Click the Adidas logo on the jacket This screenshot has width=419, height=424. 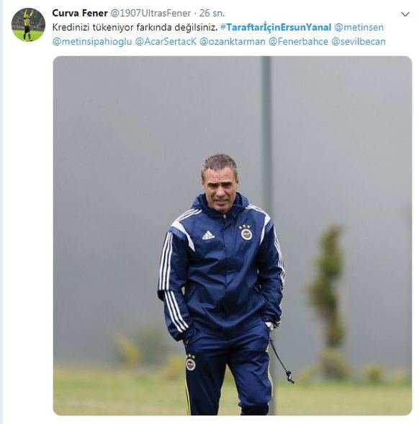click(209, 236)
